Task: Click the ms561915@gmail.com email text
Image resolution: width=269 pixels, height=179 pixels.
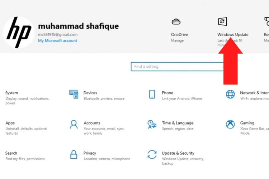Action: point(58,34)
